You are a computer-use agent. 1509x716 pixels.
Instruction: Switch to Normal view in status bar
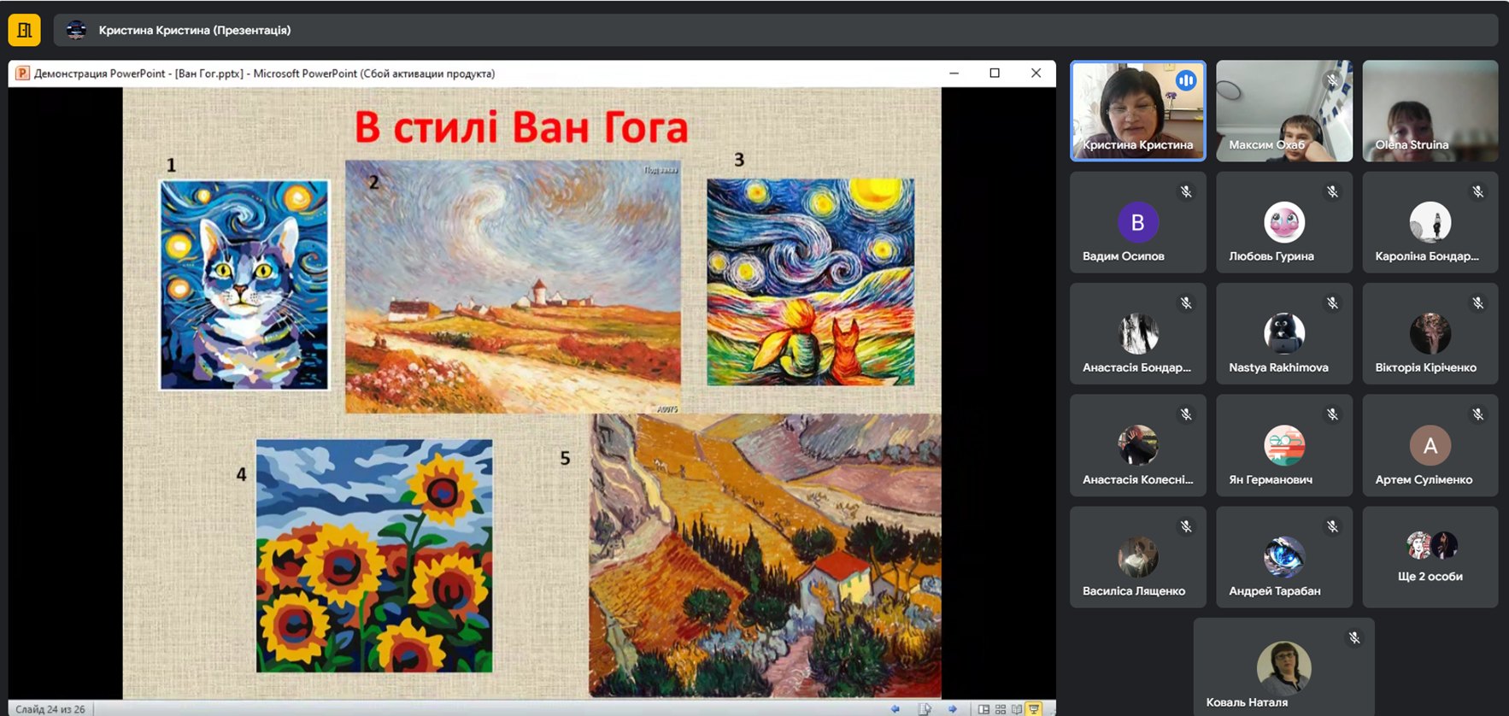984,708
